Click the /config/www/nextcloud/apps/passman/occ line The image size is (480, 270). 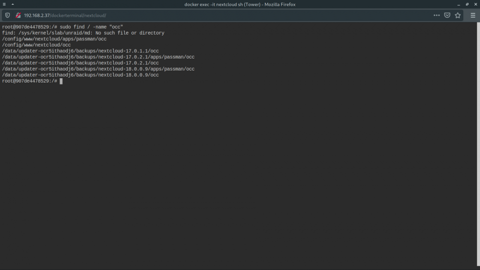pos(55,39)
